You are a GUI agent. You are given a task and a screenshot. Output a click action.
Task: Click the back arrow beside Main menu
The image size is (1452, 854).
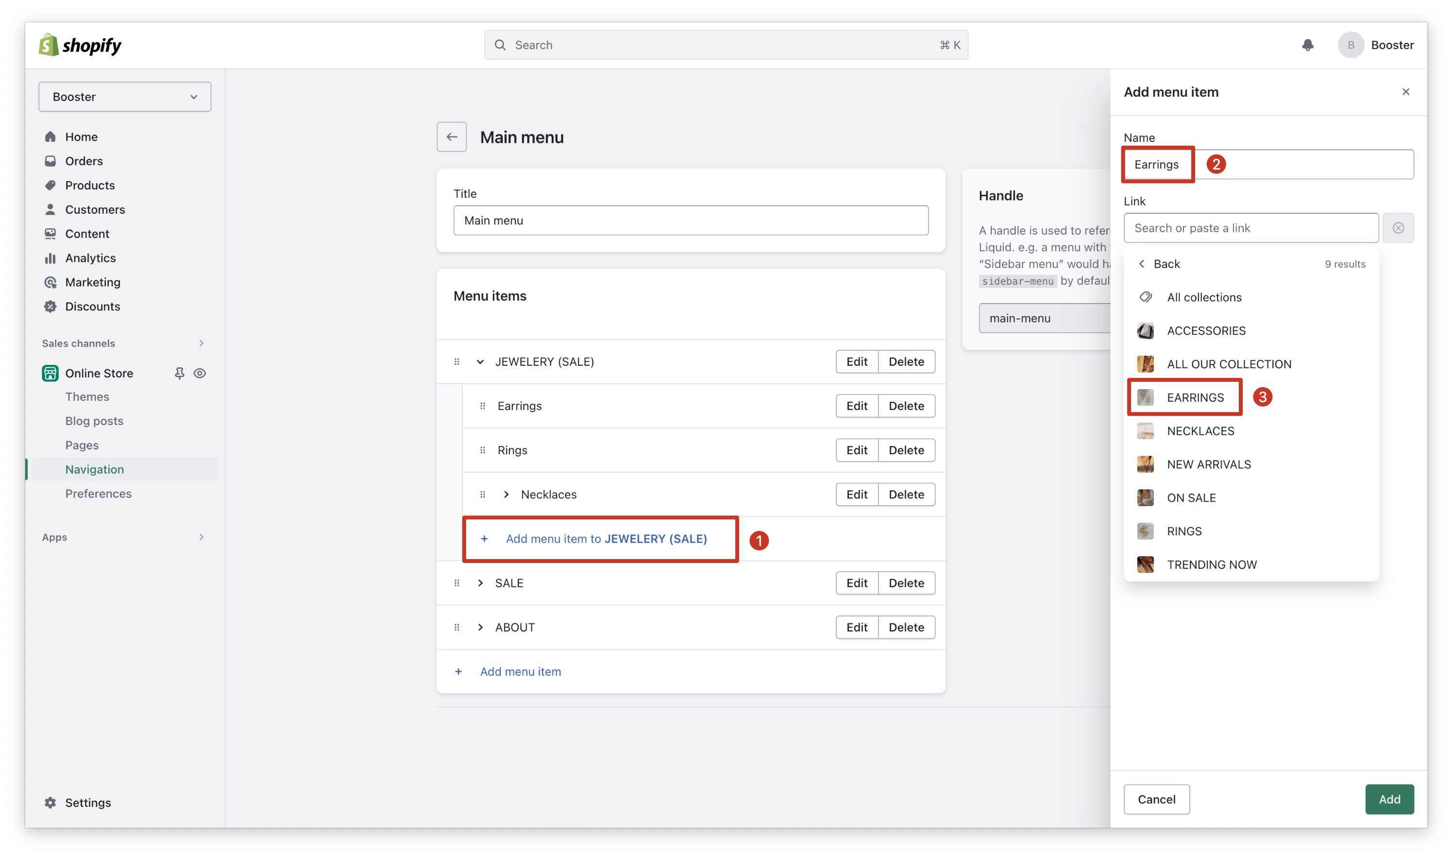pos(451,137)
